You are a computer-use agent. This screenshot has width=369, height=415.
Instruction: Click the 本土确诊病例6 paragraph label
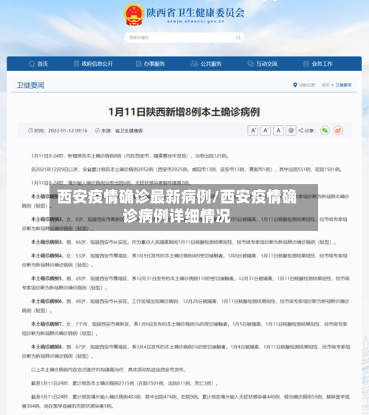tap(47, 301)
